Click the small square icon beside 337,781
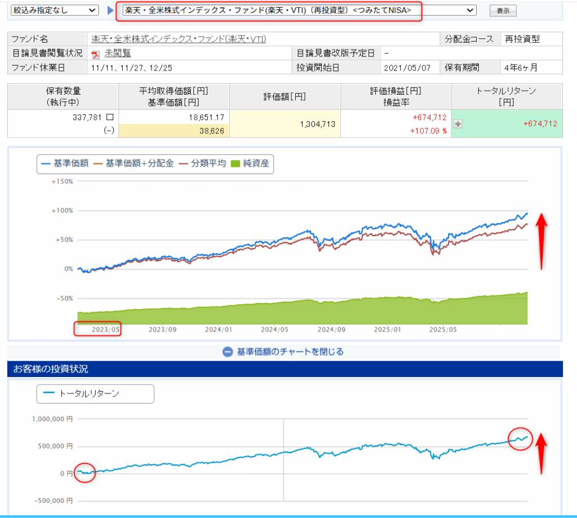The image size is (577, 518). 109,117
